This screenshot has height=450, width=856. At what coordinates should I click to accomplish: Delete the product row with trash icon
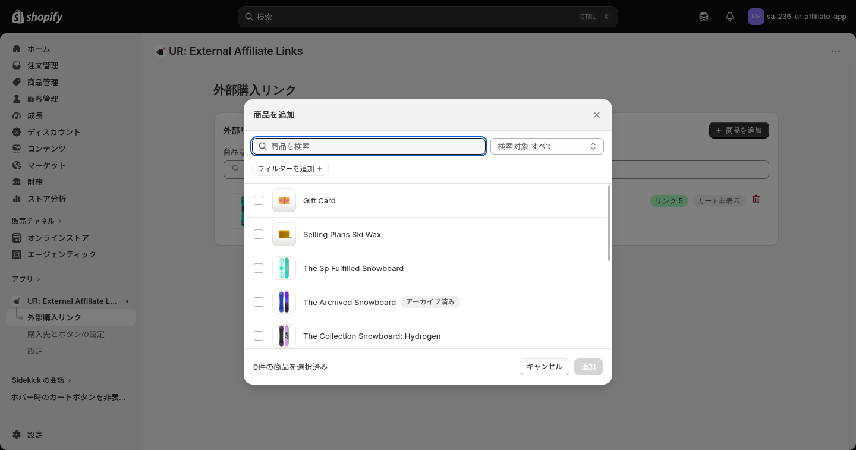click(756, 199)
